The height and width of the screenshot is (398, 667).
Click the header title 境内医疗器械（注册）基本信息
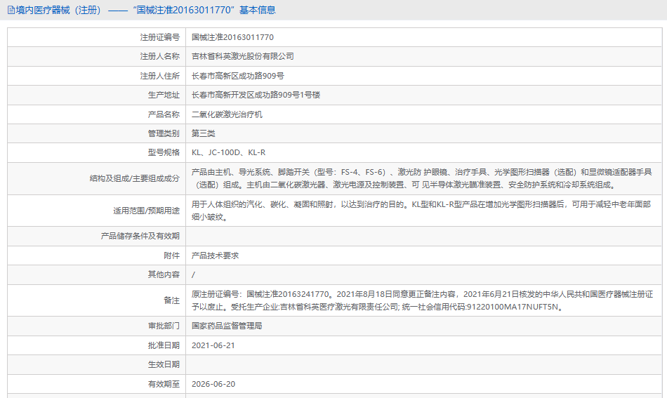click(x=145, y=10)
